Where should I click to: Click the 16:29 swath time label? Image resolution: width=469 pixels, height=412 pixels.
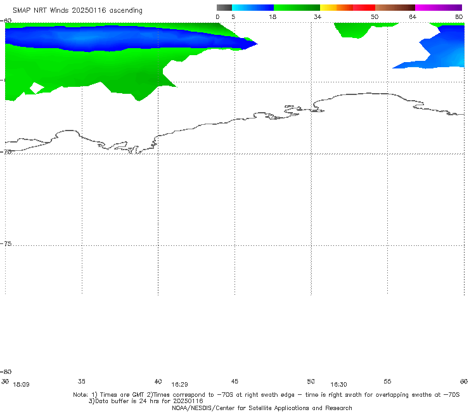click(x=179, y=385)
